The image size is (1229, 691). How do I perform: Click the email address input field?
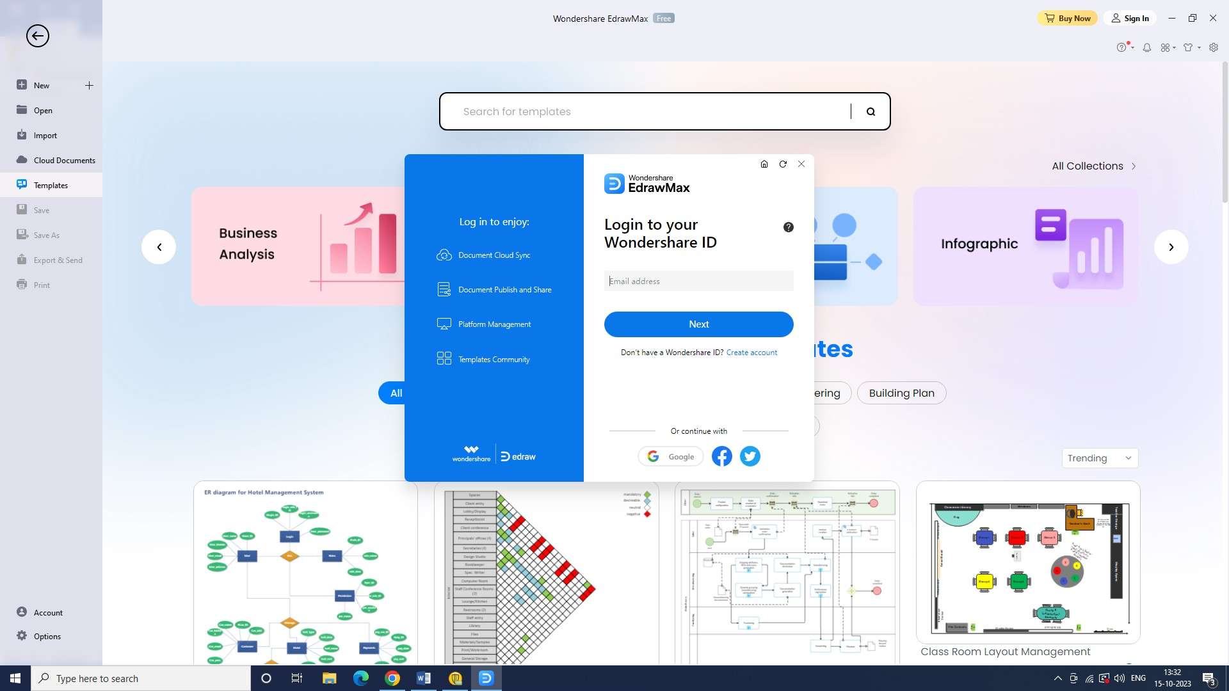click(x=698, y=280)
